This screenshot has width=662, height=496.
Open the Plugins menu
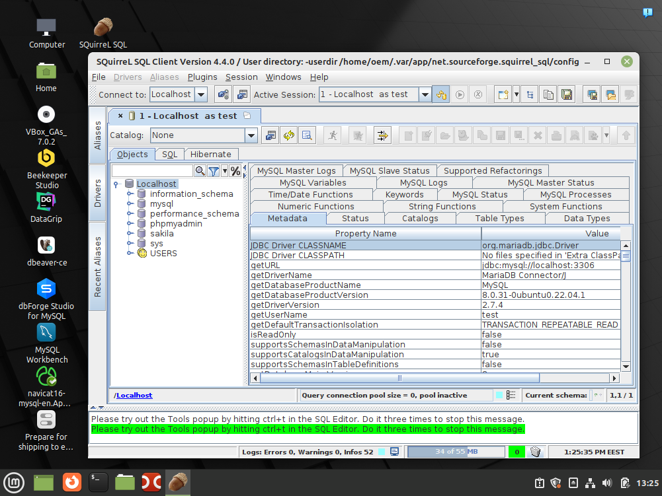[x=202, y=77]
